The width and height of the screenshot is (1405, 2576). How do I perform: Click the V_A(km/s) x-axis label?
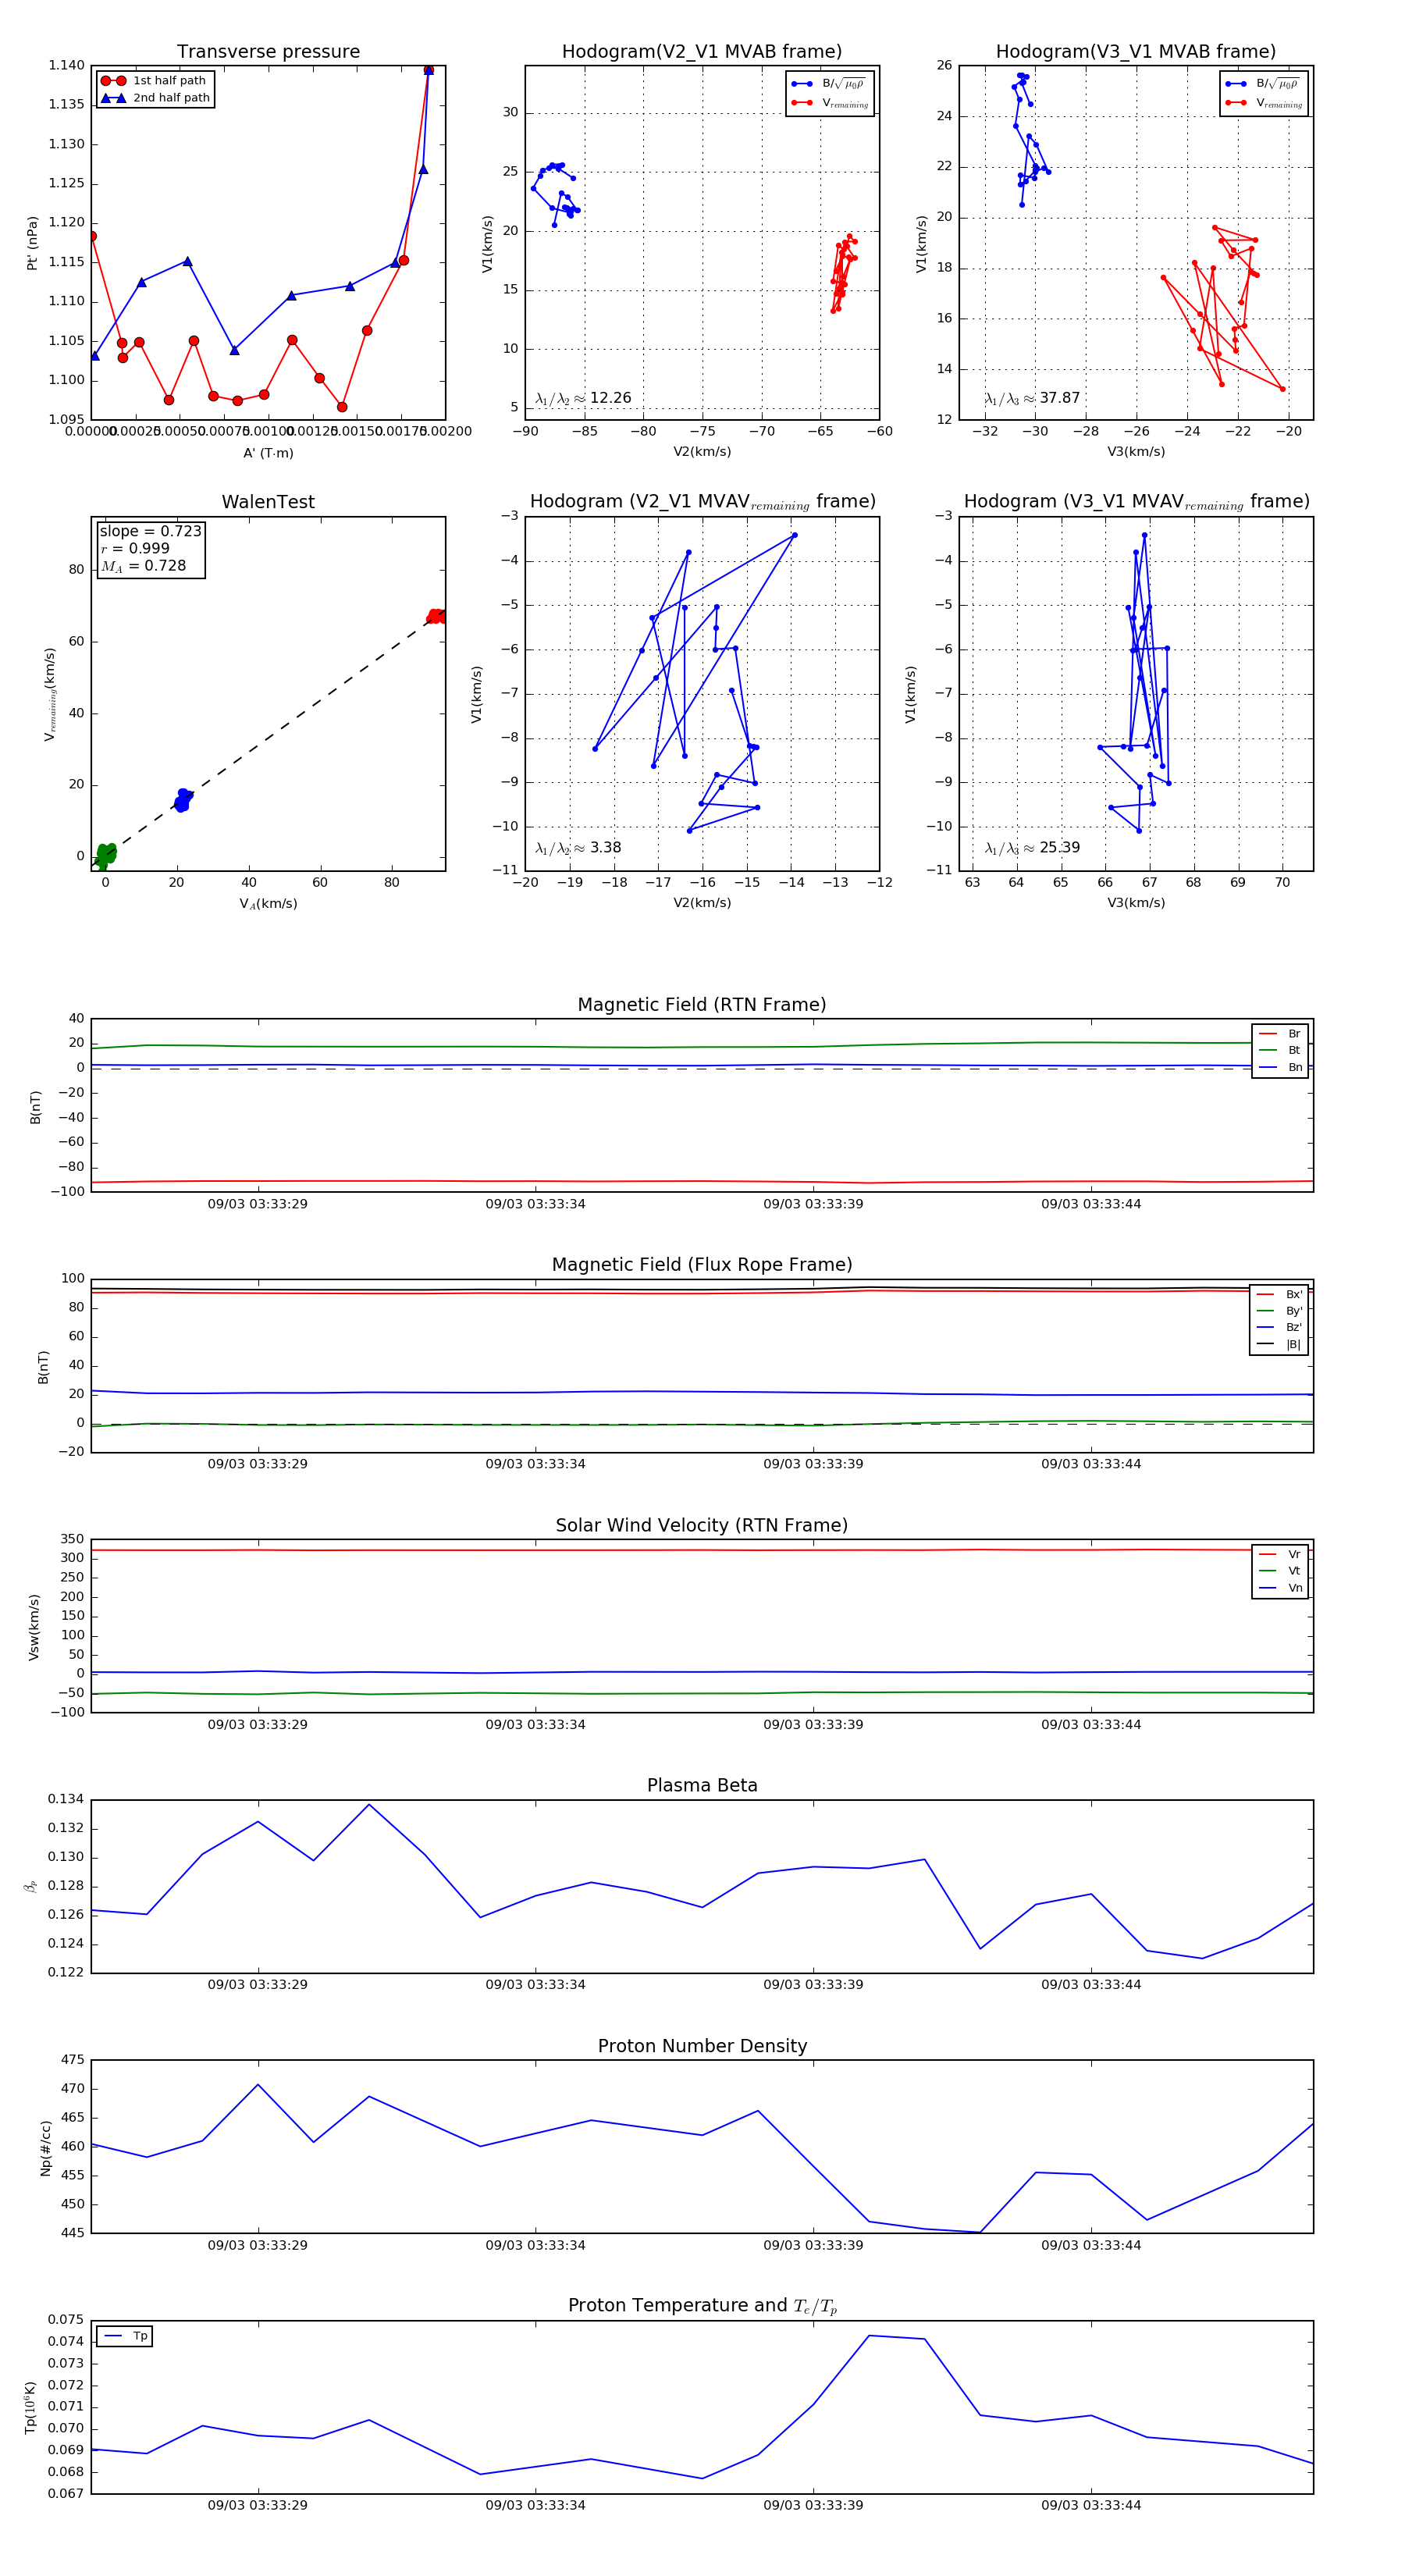pos(268,904)
